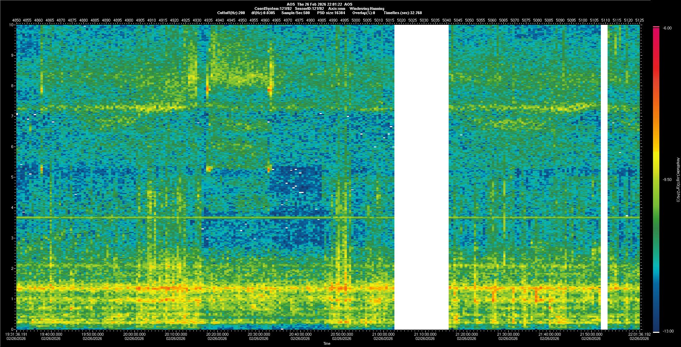This screenshot has height=347, width=681.
Task: Click the "9" frequency axis label
Action: click(12, 55)
